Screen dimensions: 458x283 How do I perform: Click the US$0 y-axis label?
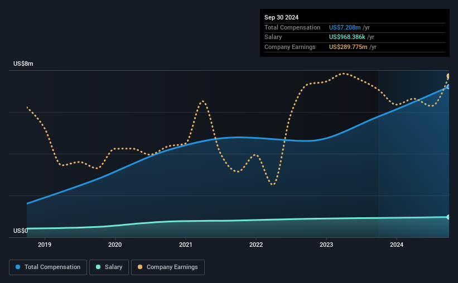tap(21, 231)
